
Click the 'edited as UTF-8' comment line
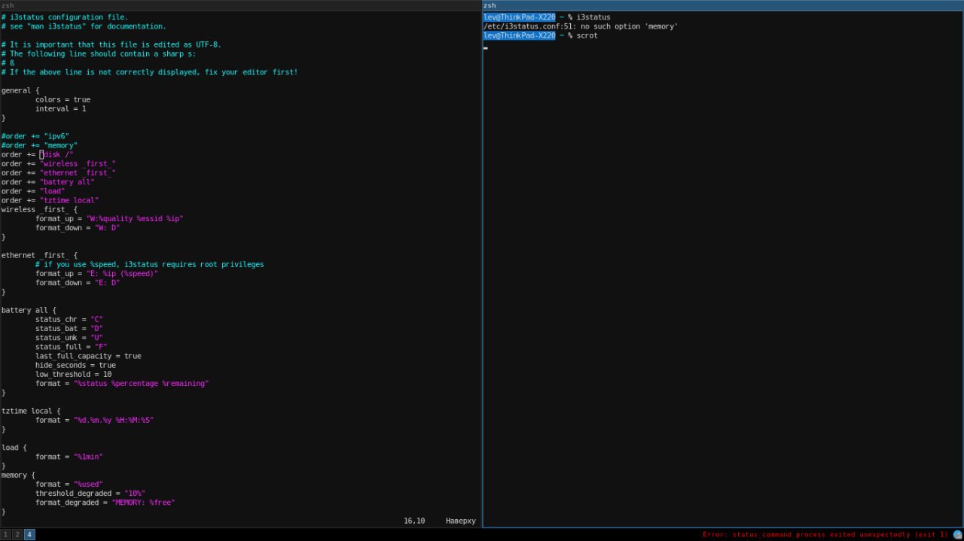click(111, 44)
